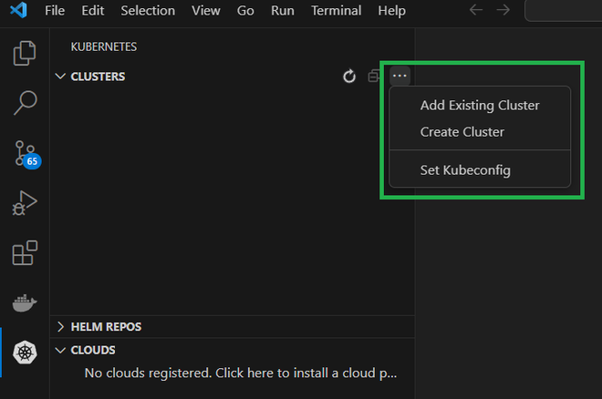Choose Add Existing Cluster
Screen dimensions: 602x399
pos(480,106)
